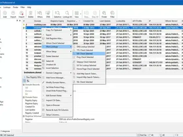Click the Stop toolbar icon

click(87, 14)
